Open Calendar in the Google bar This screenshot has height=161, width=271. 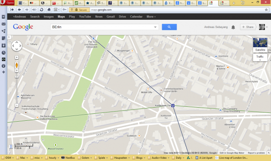tap(136, 17)
